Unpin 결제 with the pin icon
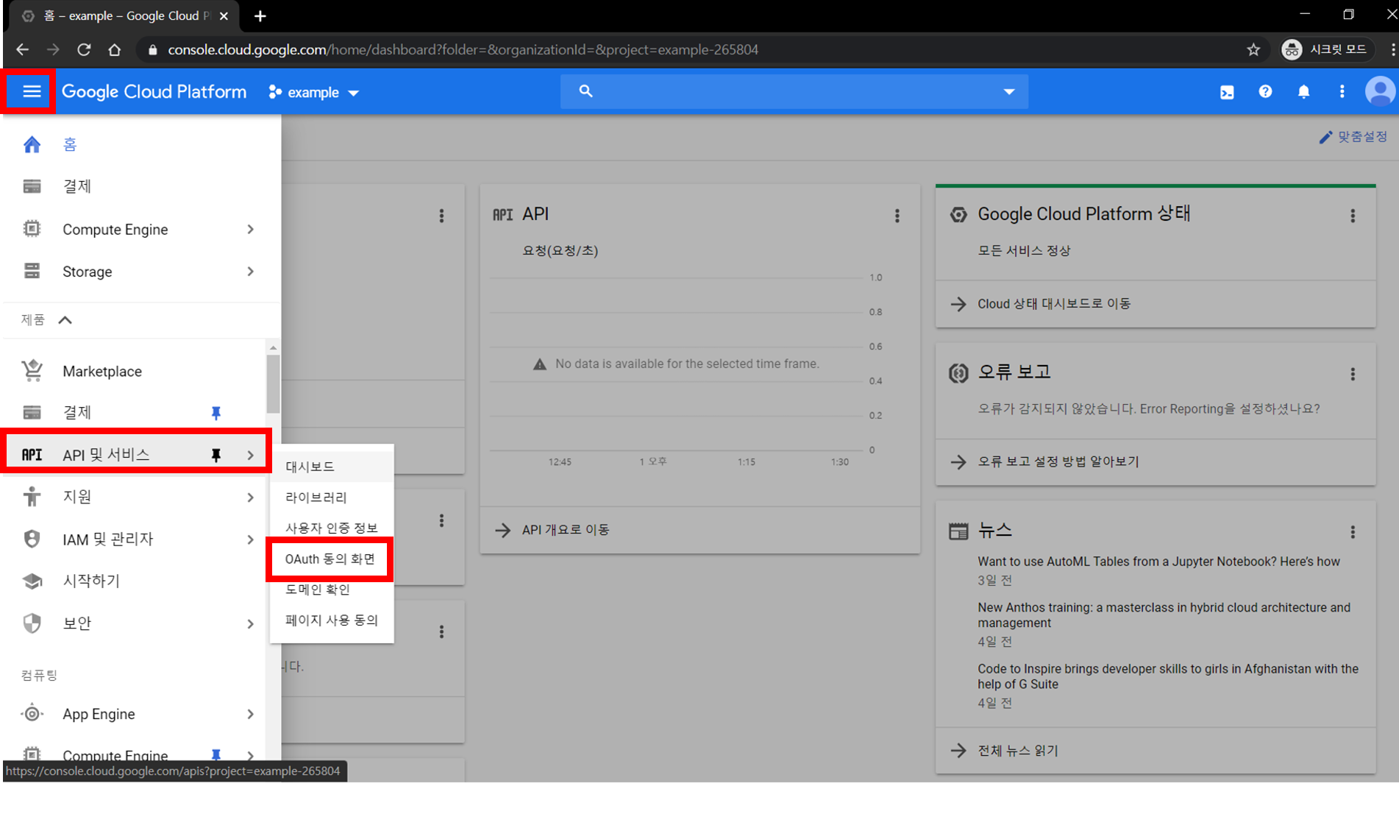 click(216, 413)
